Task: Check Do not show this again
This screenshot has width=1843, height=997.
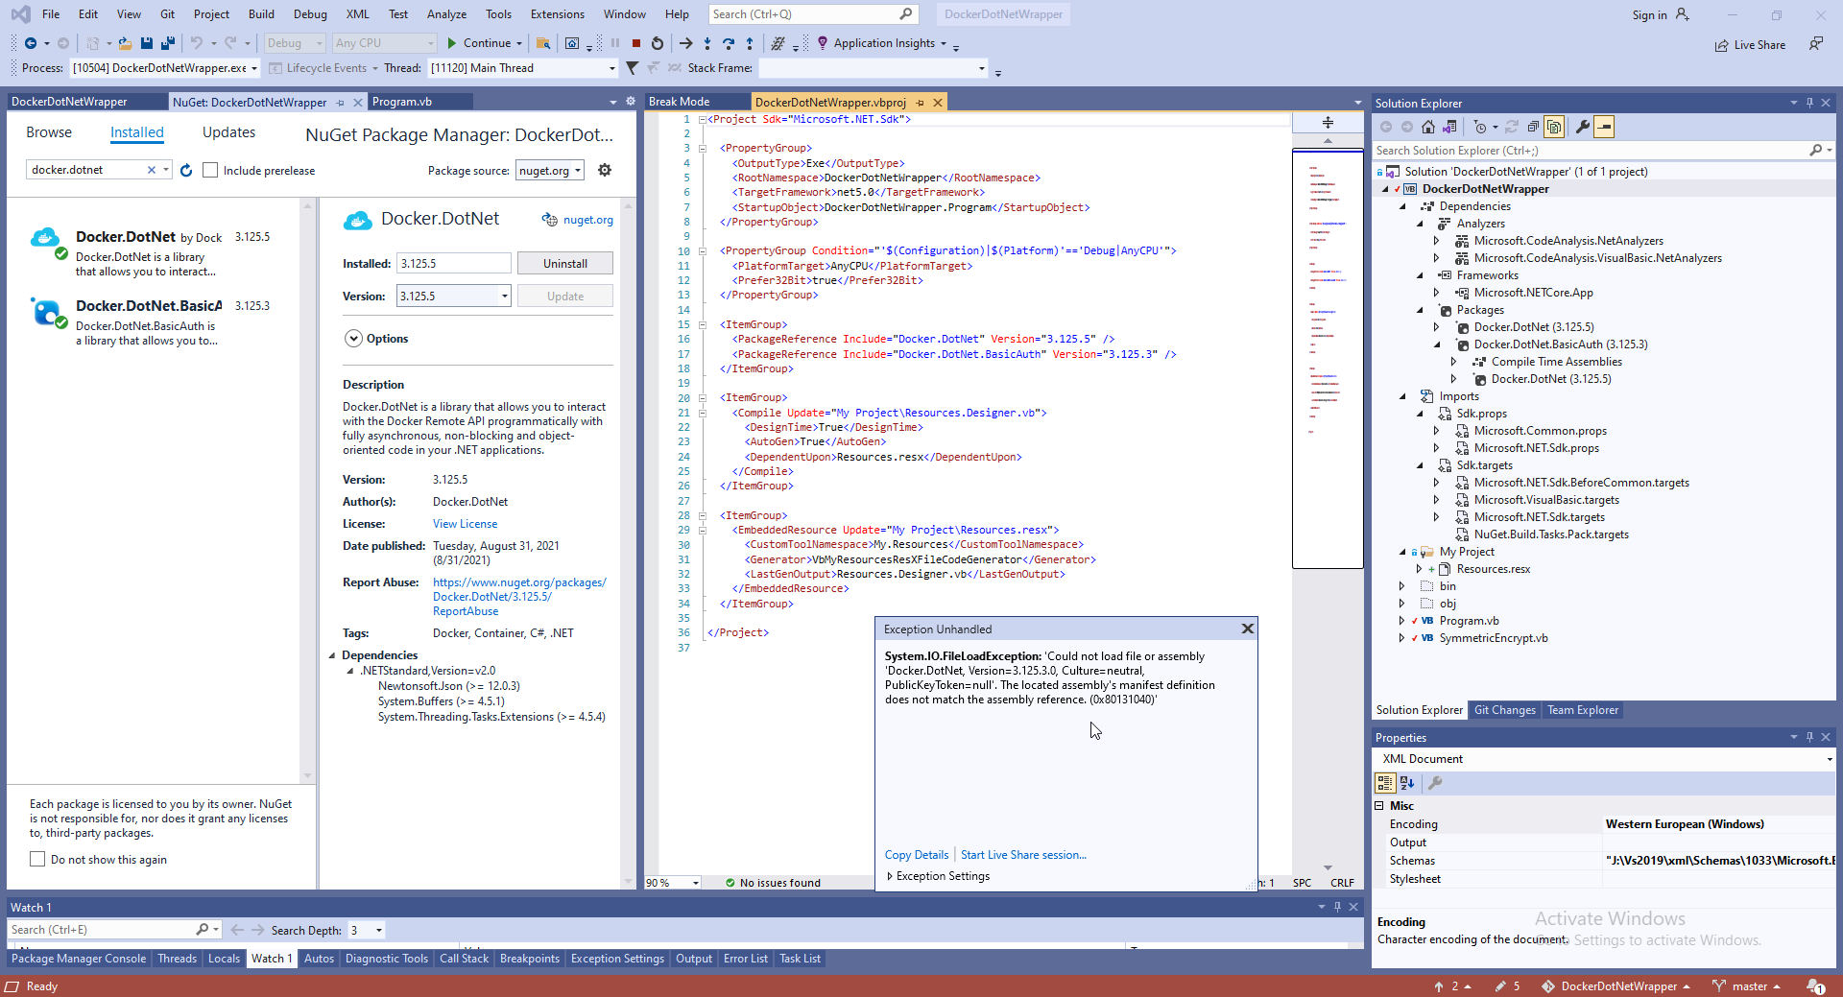Action: 37,860
